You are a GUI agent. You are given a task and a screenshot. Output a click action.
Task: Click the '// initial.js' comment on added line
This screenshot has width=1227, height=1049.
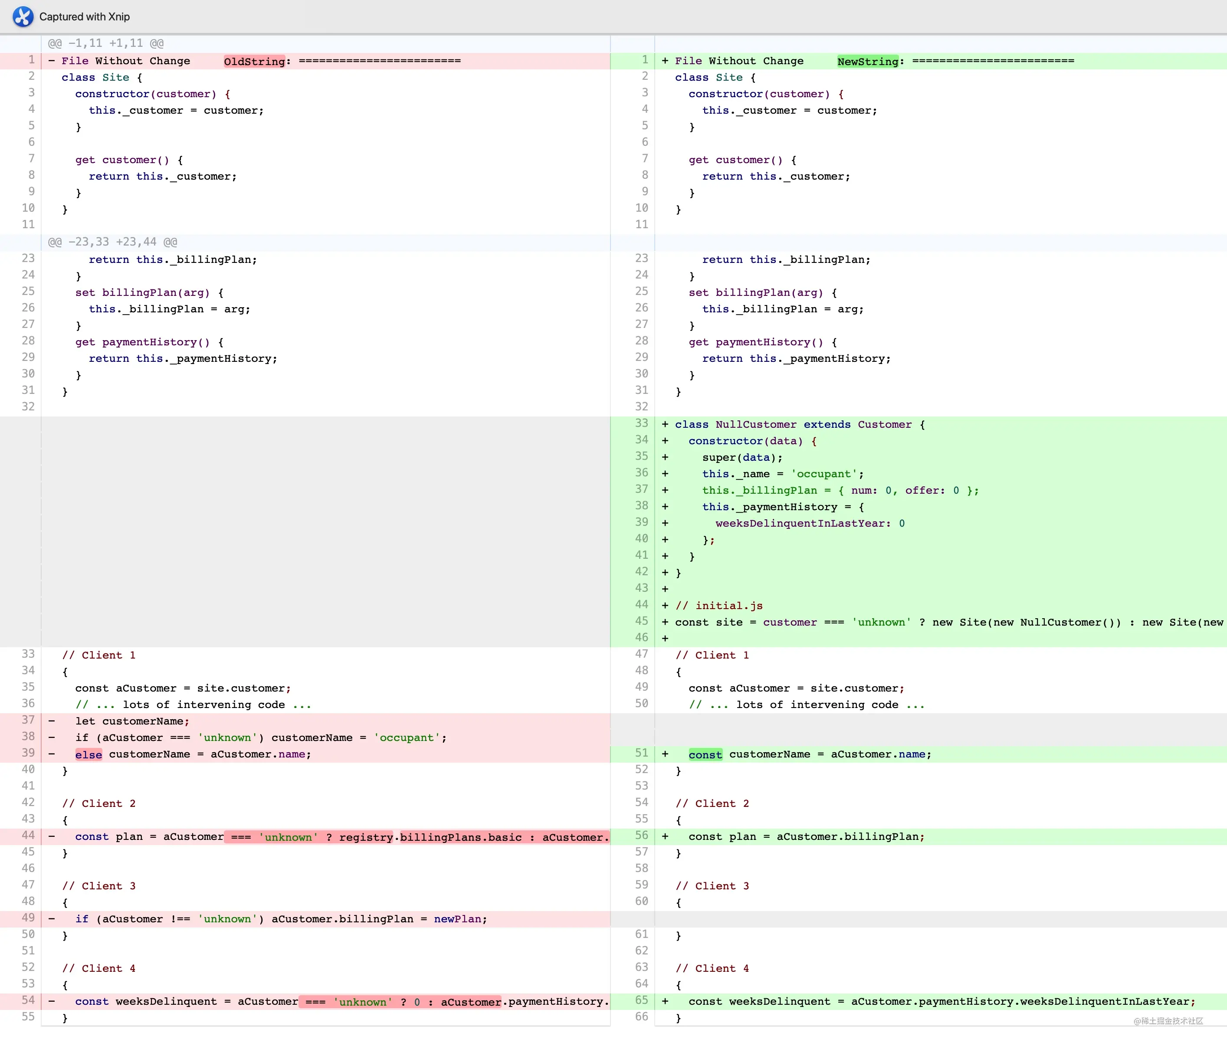pos(719,606)
